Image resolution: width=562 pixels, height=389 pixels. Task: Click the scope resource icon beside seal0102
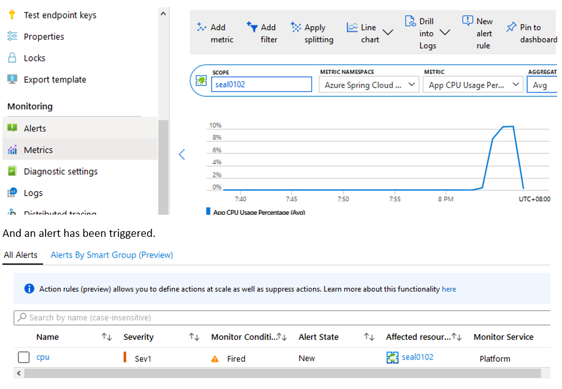[x=201, y=80]
